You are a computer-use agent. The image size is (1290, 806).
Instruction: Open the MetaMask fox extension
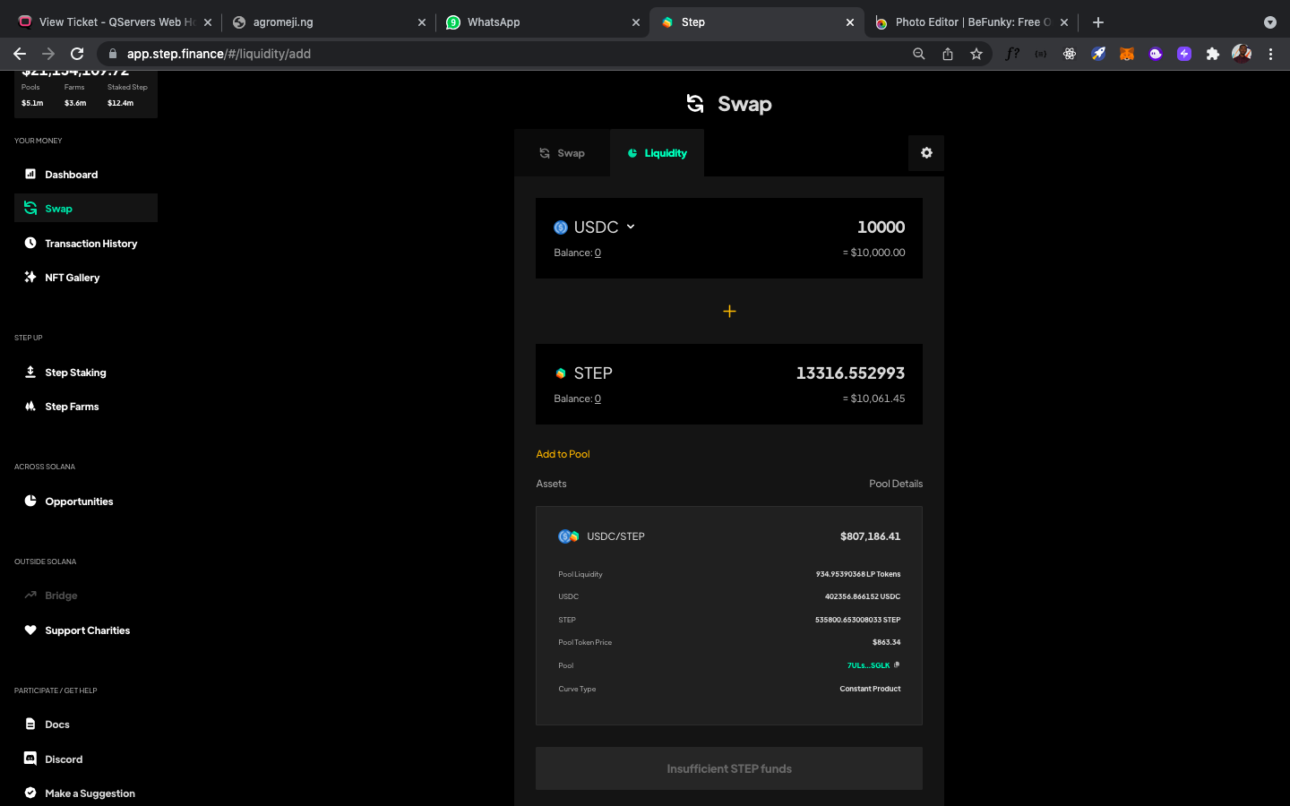1127,54
